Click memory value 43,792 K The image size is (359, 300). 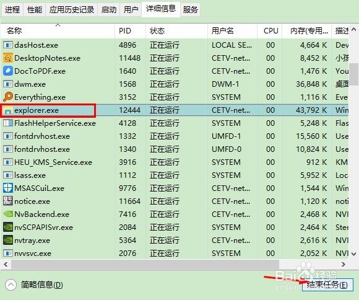pyautogui.click(x=311, y=110)
